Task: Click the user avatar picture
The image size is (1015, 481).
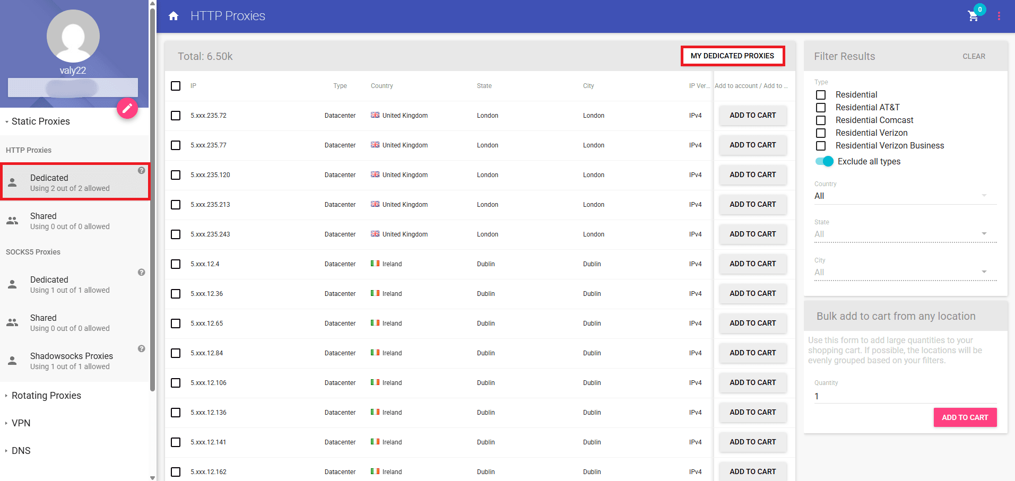Action: coord(73,36)
